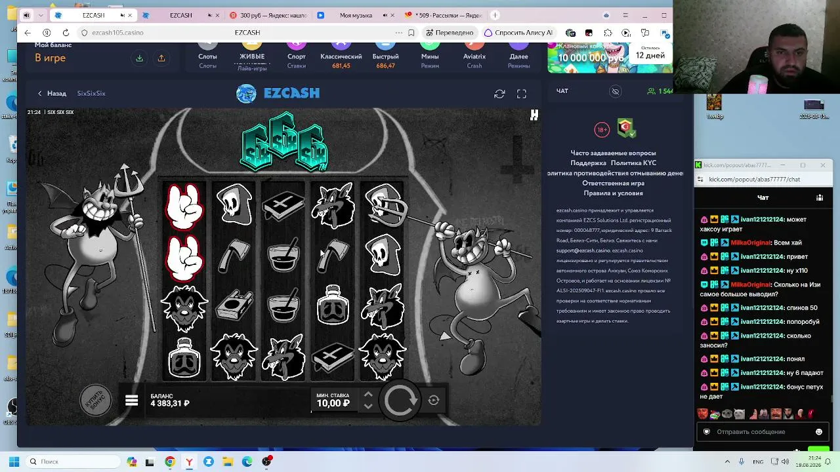Increase the bet with the up arrow
The height and width of the screenshot is (472, 840).
coord(368,395)
